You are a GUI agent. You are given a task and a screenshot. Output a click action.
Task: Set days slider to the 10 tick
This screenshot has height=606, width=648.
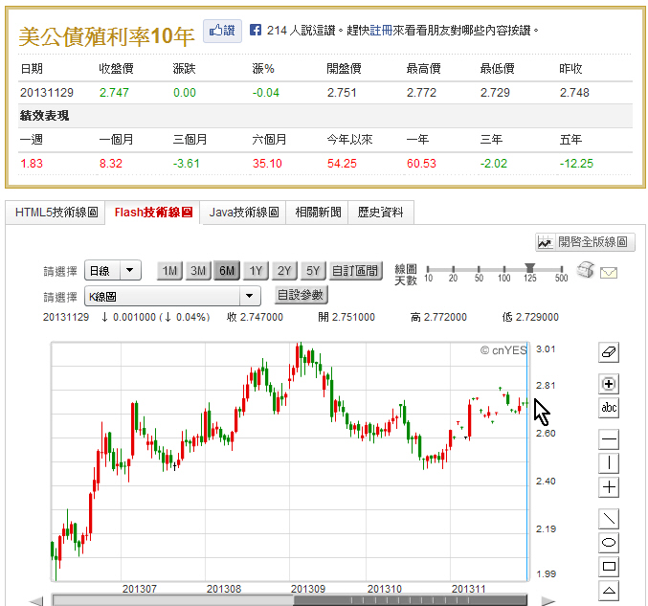point(428,270)
